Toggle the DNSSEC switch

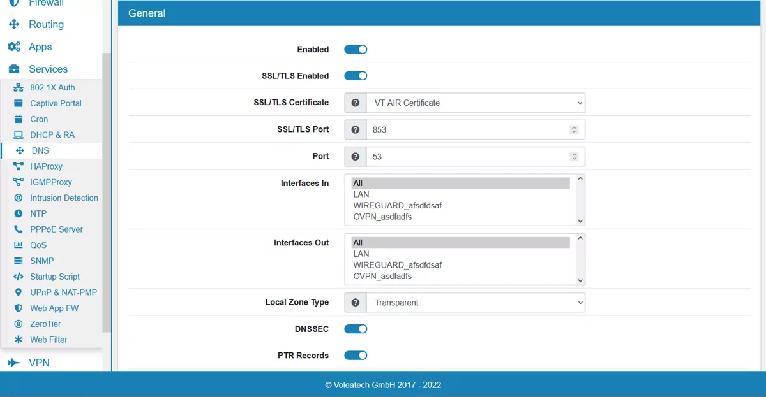pyautogui.click(x=356, y=329)
